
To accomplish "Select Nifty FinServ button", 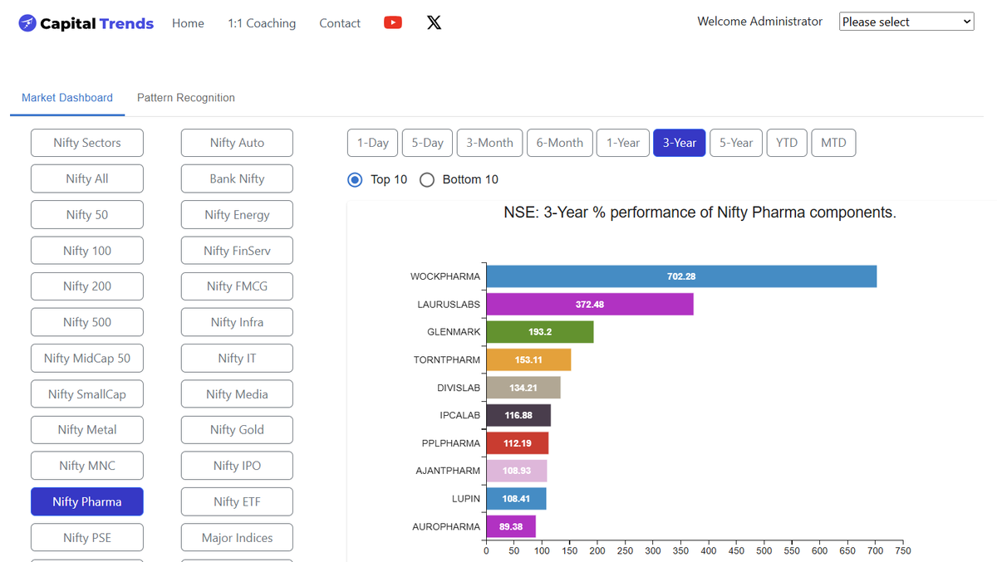I will pyautogui.click(x=237, y=251).
